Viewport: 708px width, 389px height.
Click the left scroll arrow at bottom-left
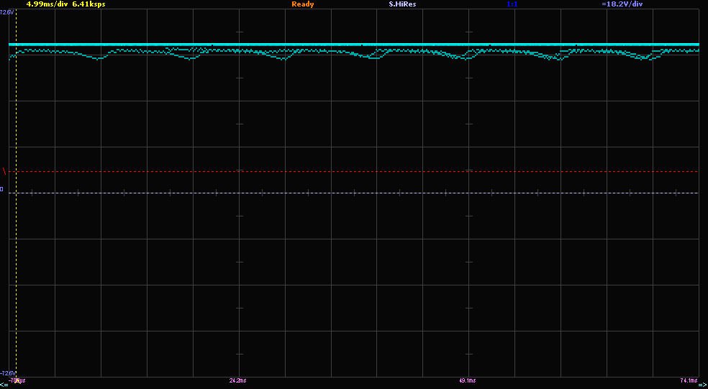(4, 385)
